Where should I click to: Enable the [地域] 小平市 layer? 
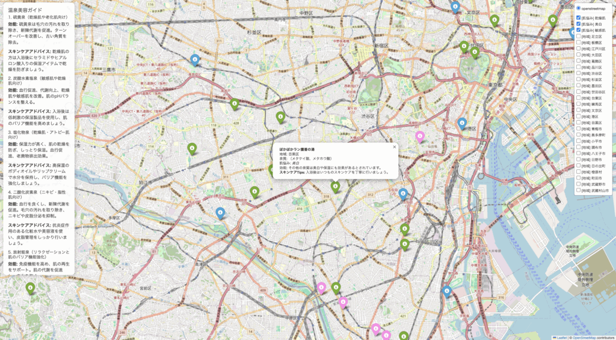point(579,141)
